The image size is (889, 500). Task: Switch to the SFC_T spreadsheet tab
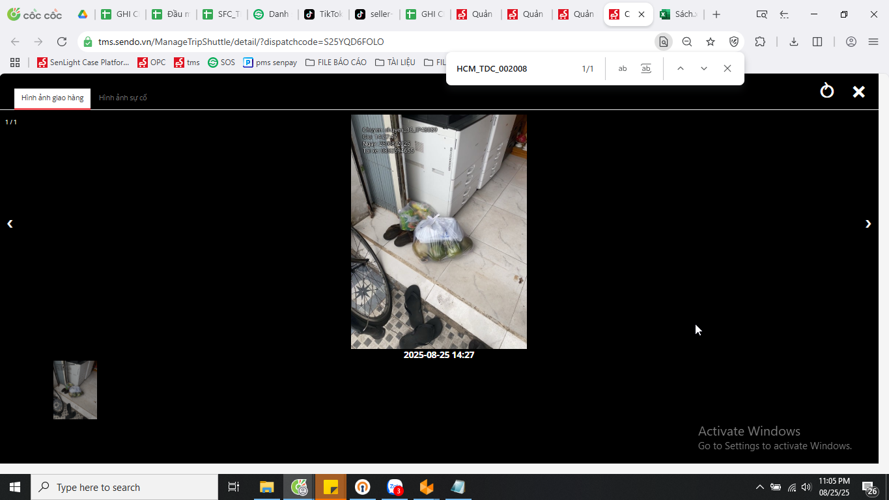pos(222,14)
